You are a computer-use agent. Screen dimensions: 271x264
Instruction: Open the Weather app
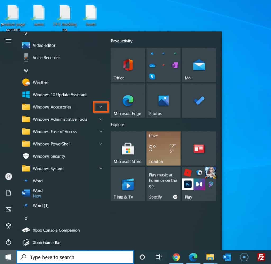point(62,82)
